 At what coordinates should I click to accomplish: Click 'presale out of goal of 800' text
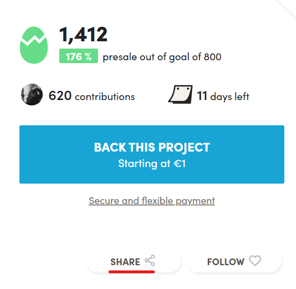click(x=162, y=57)
